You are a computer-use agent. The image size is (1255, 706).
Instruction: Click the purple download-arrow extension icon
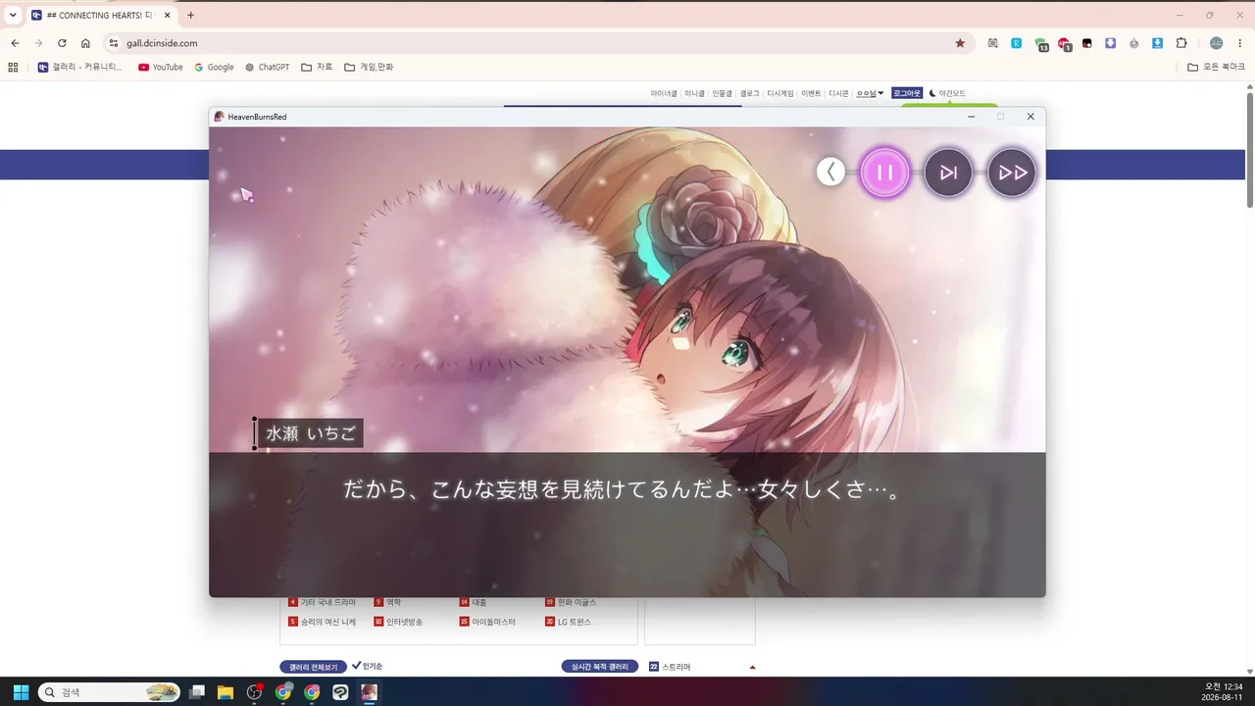point(1111,43)
